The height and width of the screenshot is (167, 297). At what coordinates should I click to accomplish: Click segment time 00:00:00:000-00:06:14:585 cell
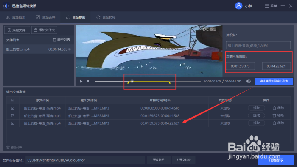[160, 108]
